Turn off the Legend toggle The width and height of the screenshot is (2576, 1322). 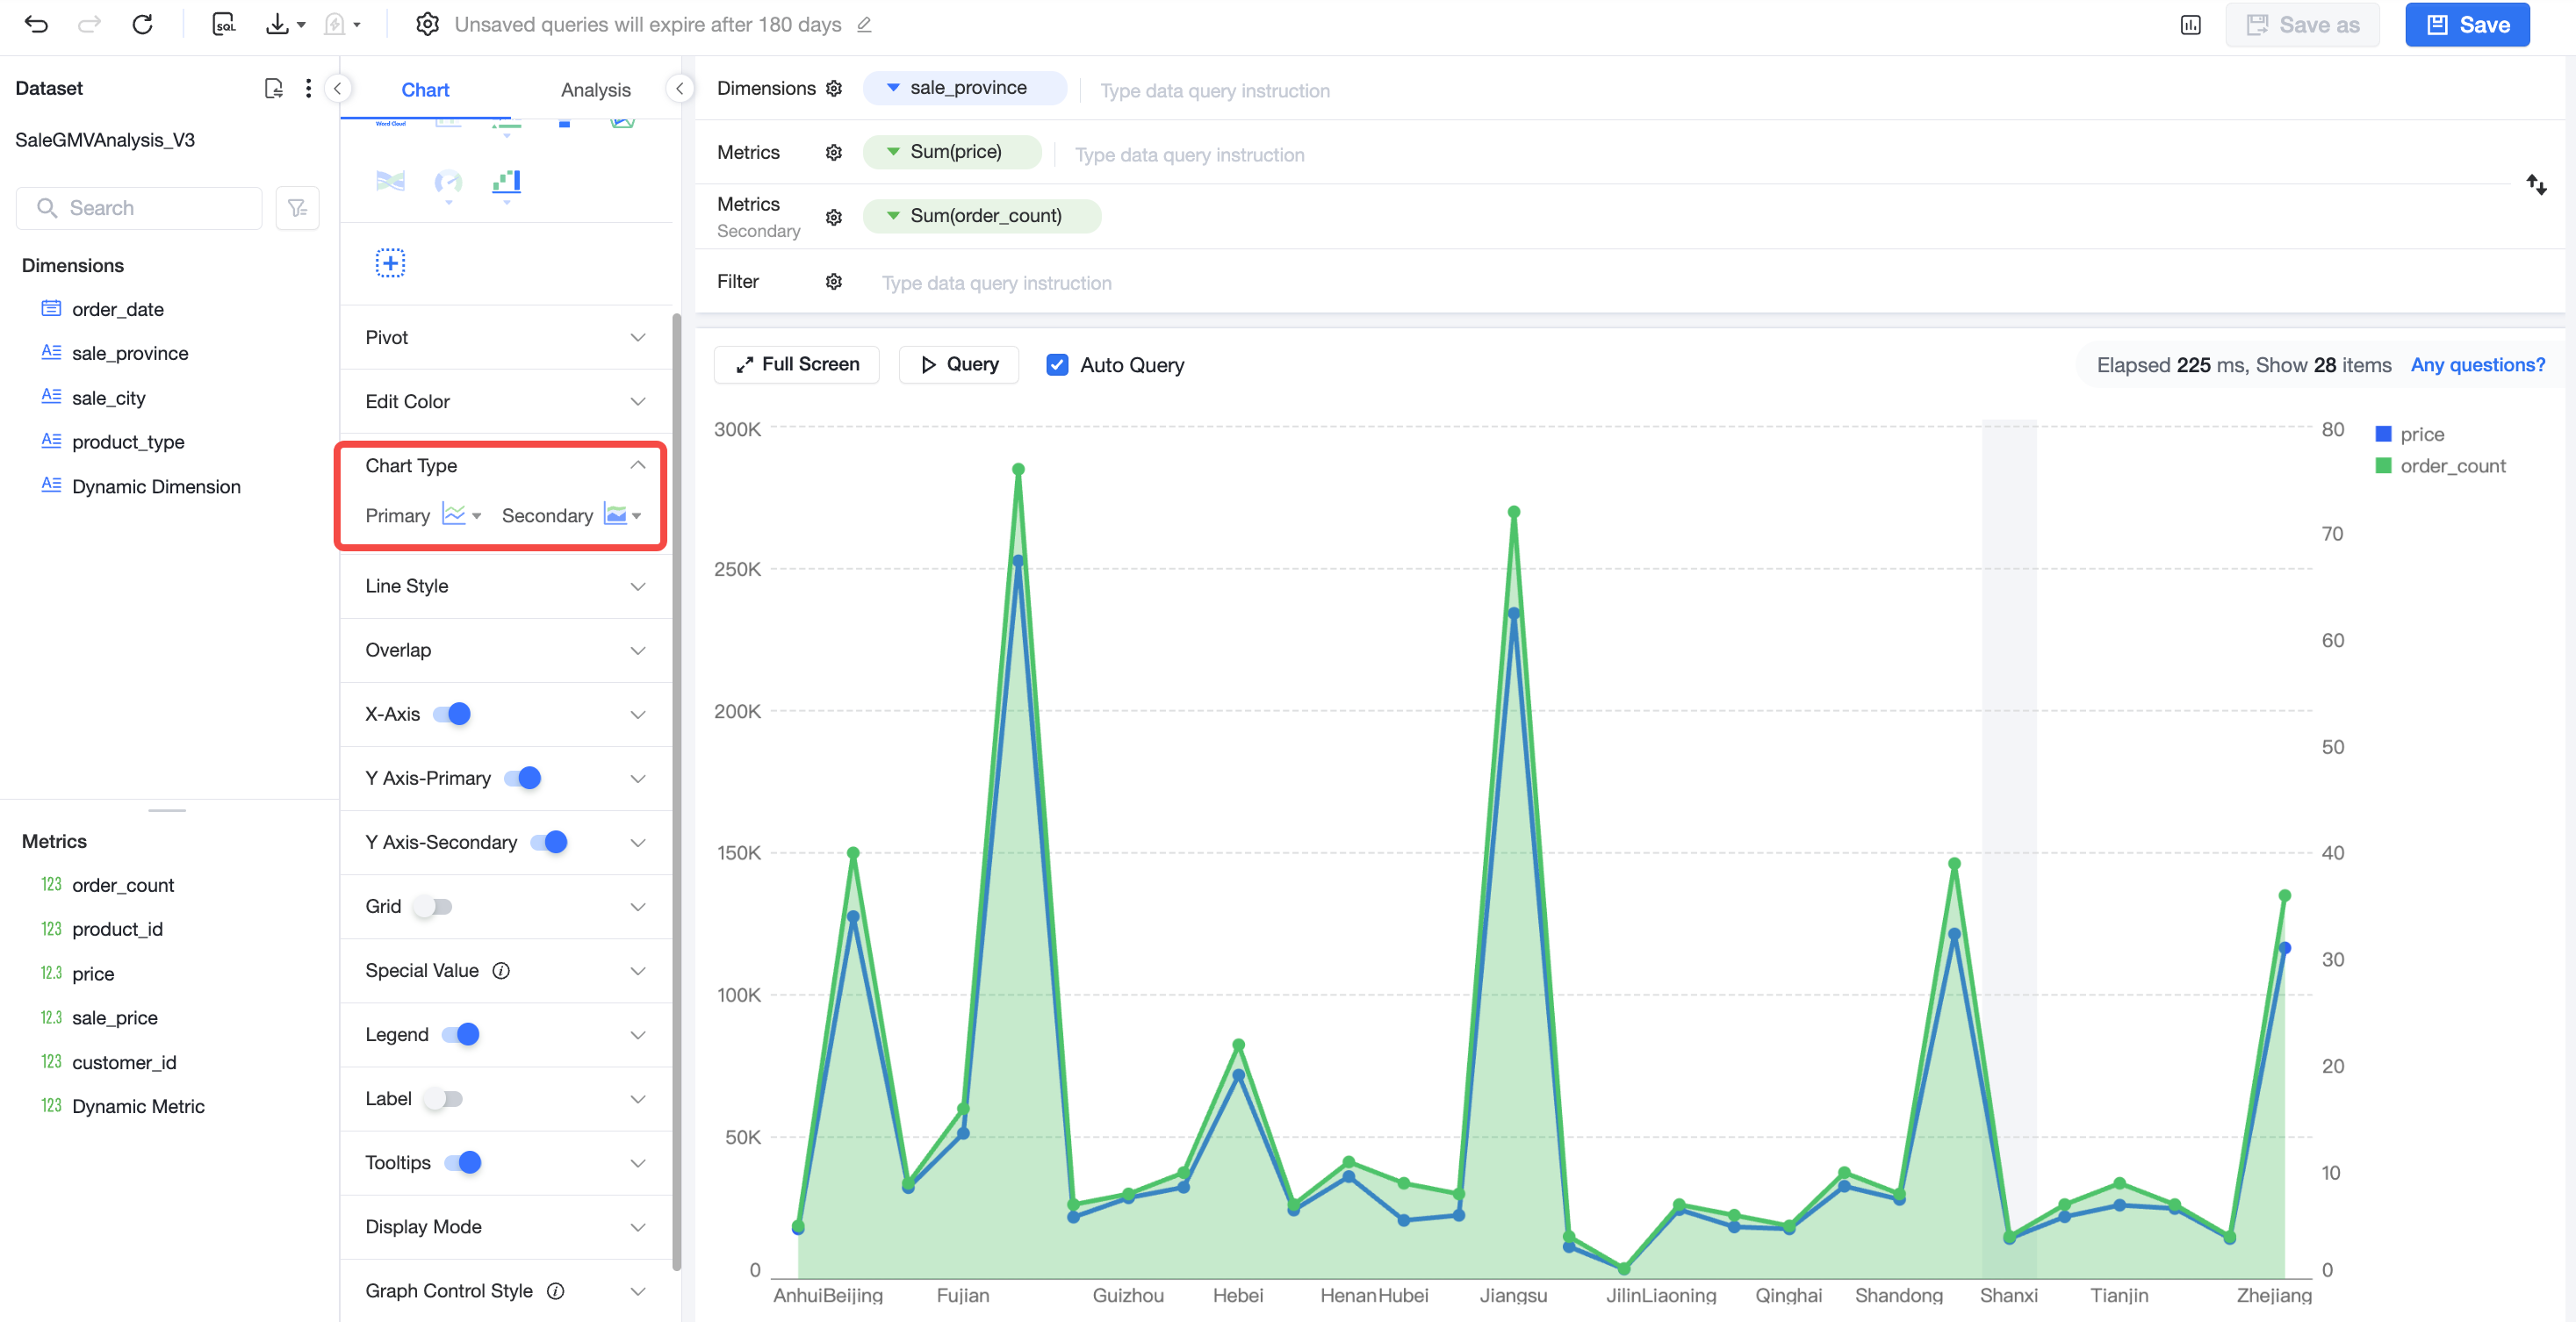coord(461,1034)
